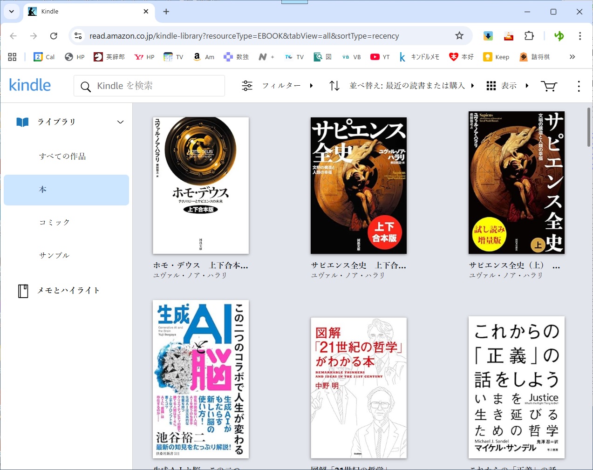This screenshot has width=593, height=470.
Task: Open the Kindle shopping cart icon
Action: [549, 86]
